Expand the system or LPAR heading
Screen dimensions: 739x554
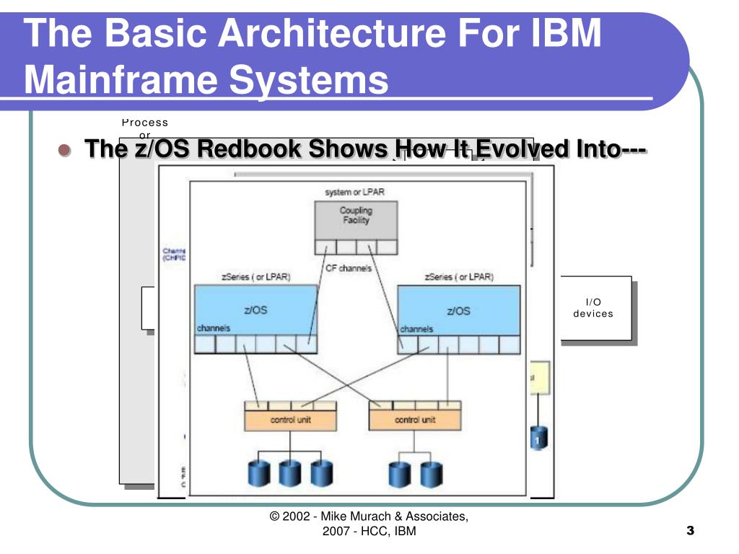(x=355, y=190)
